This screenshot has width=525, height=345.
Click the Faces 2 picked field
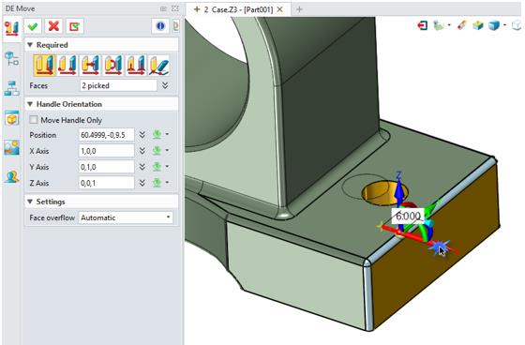tap(118, 85)
